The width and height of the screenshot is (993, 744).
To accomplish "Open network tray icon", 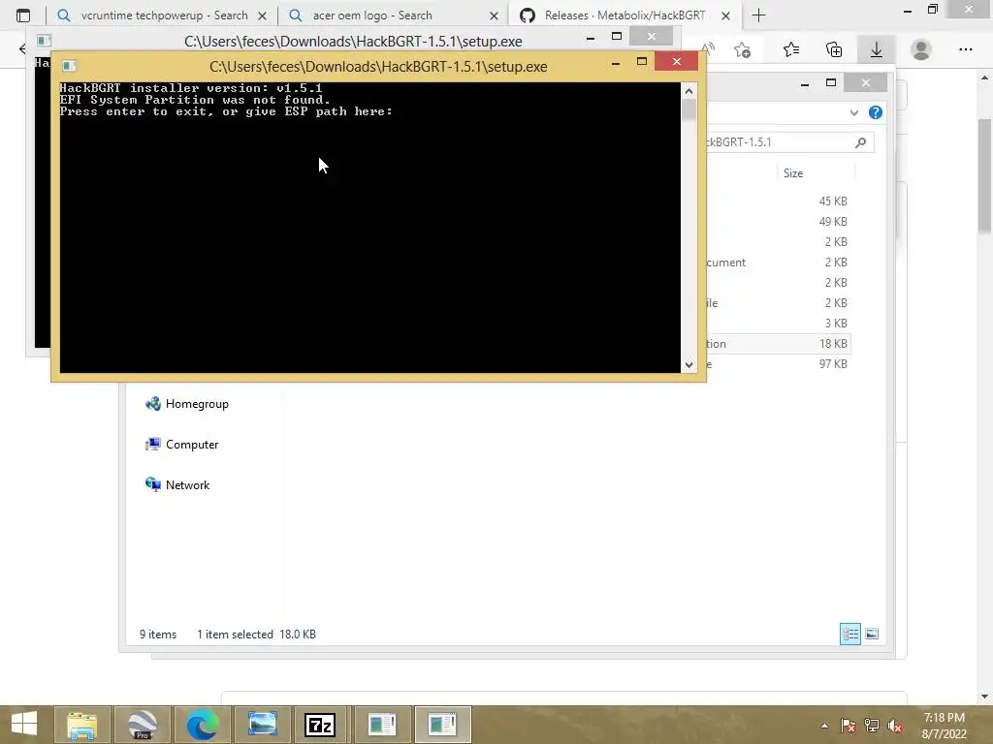I will [x=872, y=726].
